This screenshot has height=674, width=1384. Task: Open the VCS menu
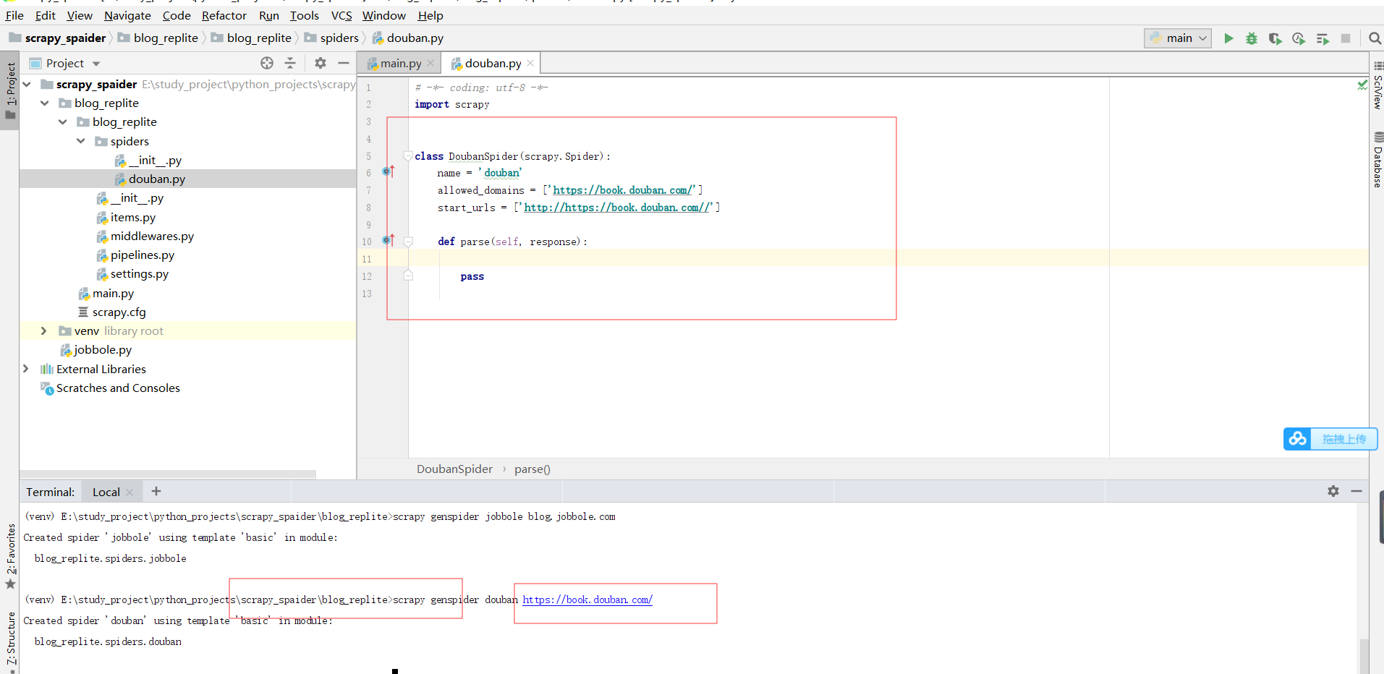pos(341,15)
